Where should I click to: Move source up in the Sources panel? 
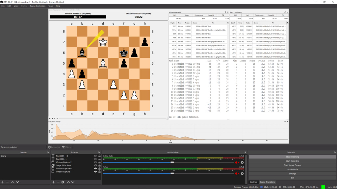(68, 182)
